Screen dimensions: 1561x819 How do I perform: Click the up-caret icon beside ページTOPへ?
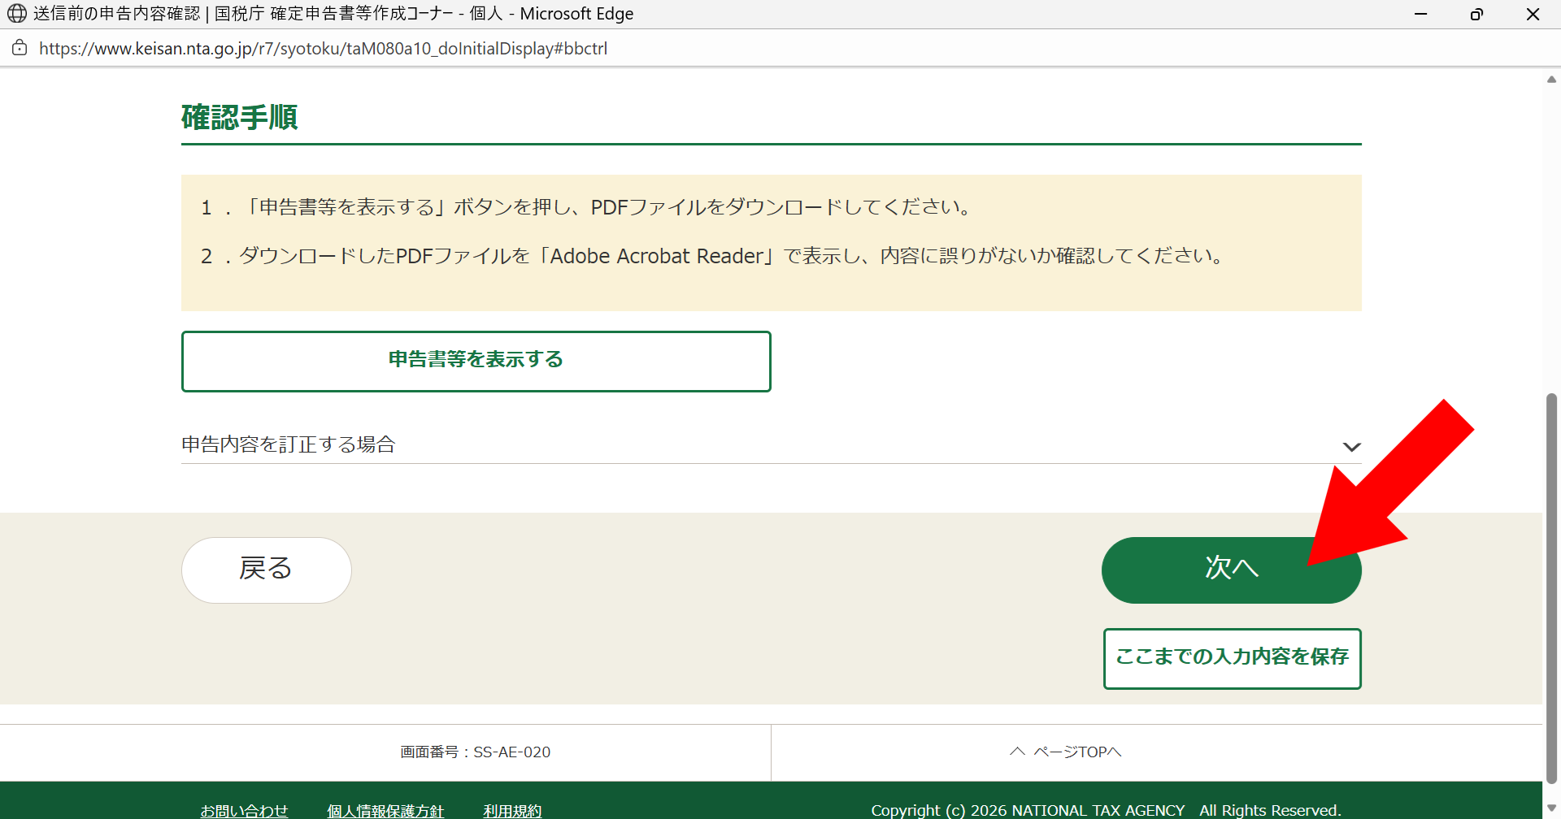coord(1015,751)
